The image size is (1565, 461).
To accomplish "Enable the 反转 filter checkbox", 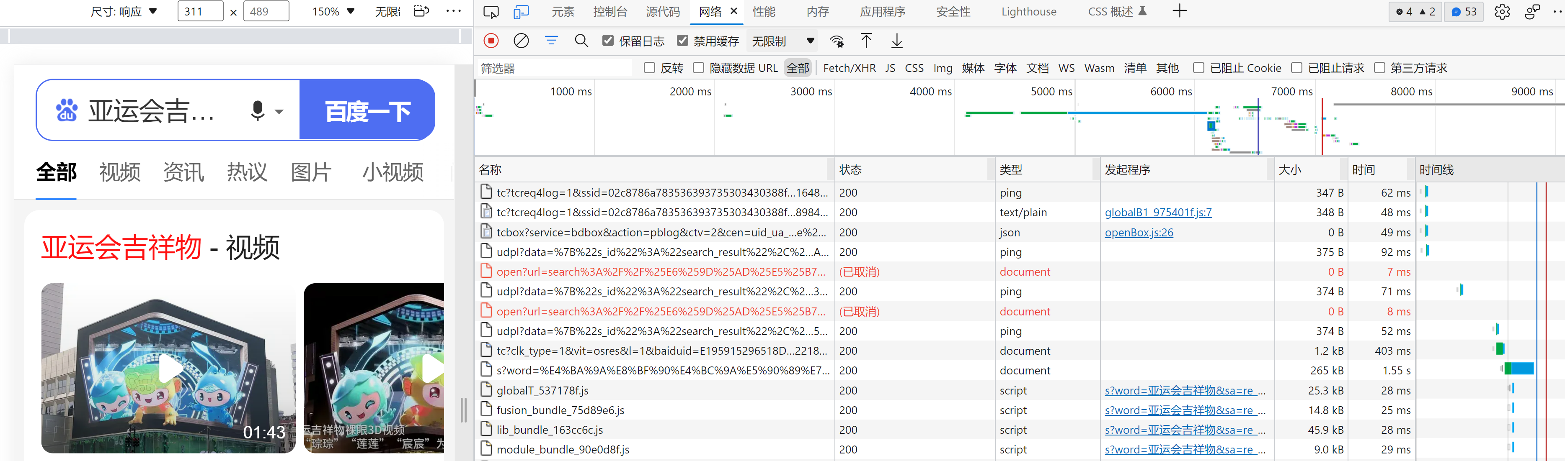I will point(649,68).
